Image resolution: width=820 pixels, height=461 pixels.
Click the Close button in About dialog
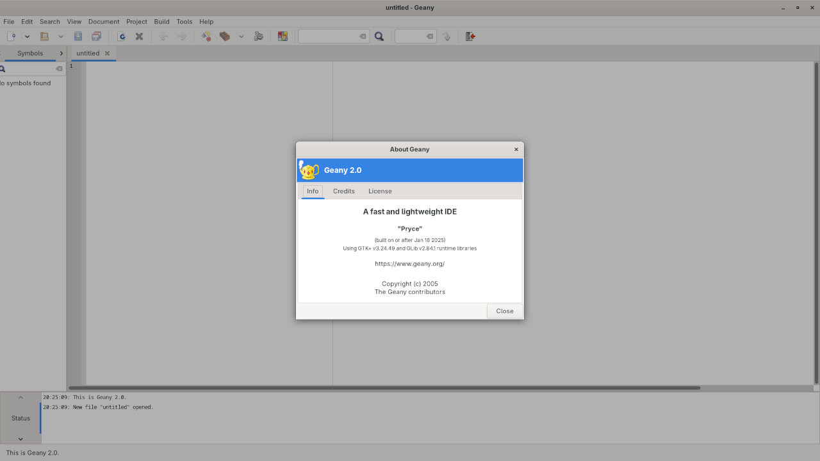tap(505, 311)
